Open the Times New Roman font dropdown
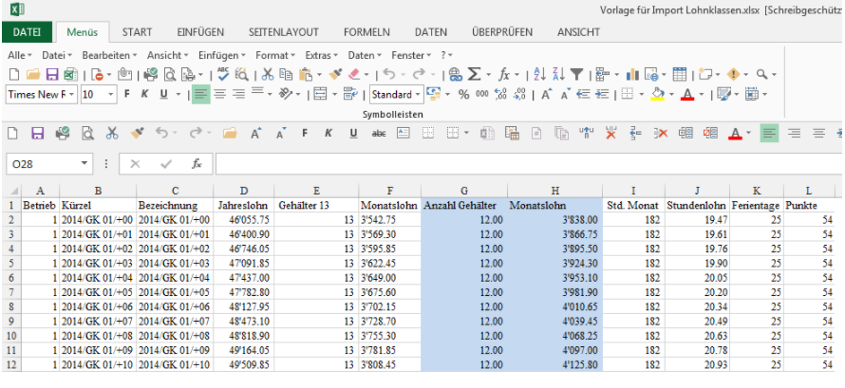 click(x=40, y=95)
